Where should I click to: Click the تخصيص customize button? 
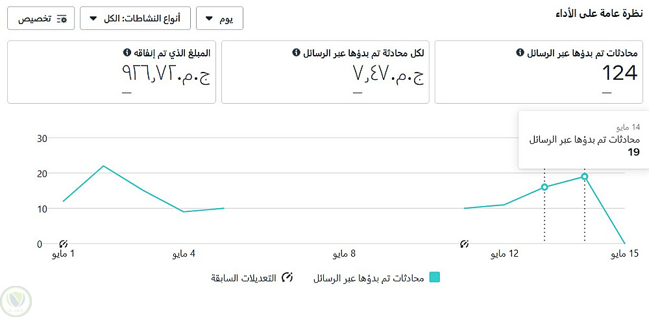pos(41,19)
